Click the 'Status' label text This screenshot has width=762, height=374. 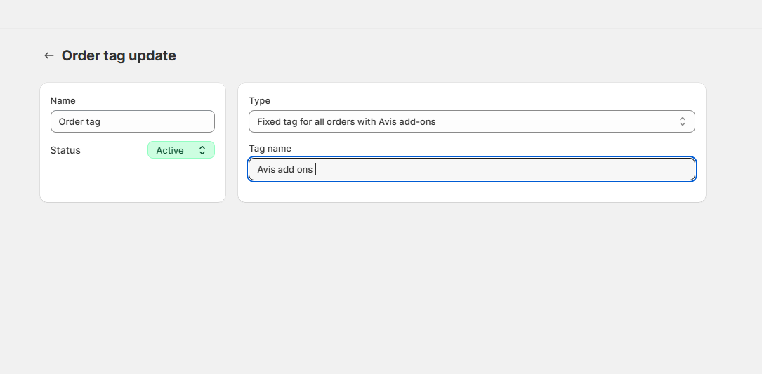[x=65, y=150]
